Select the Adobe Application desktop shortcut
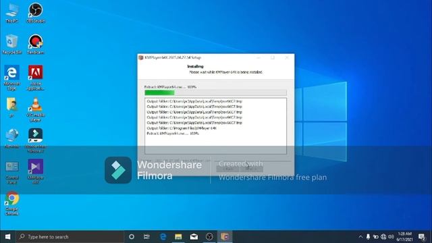 click(x=36, y=78)
